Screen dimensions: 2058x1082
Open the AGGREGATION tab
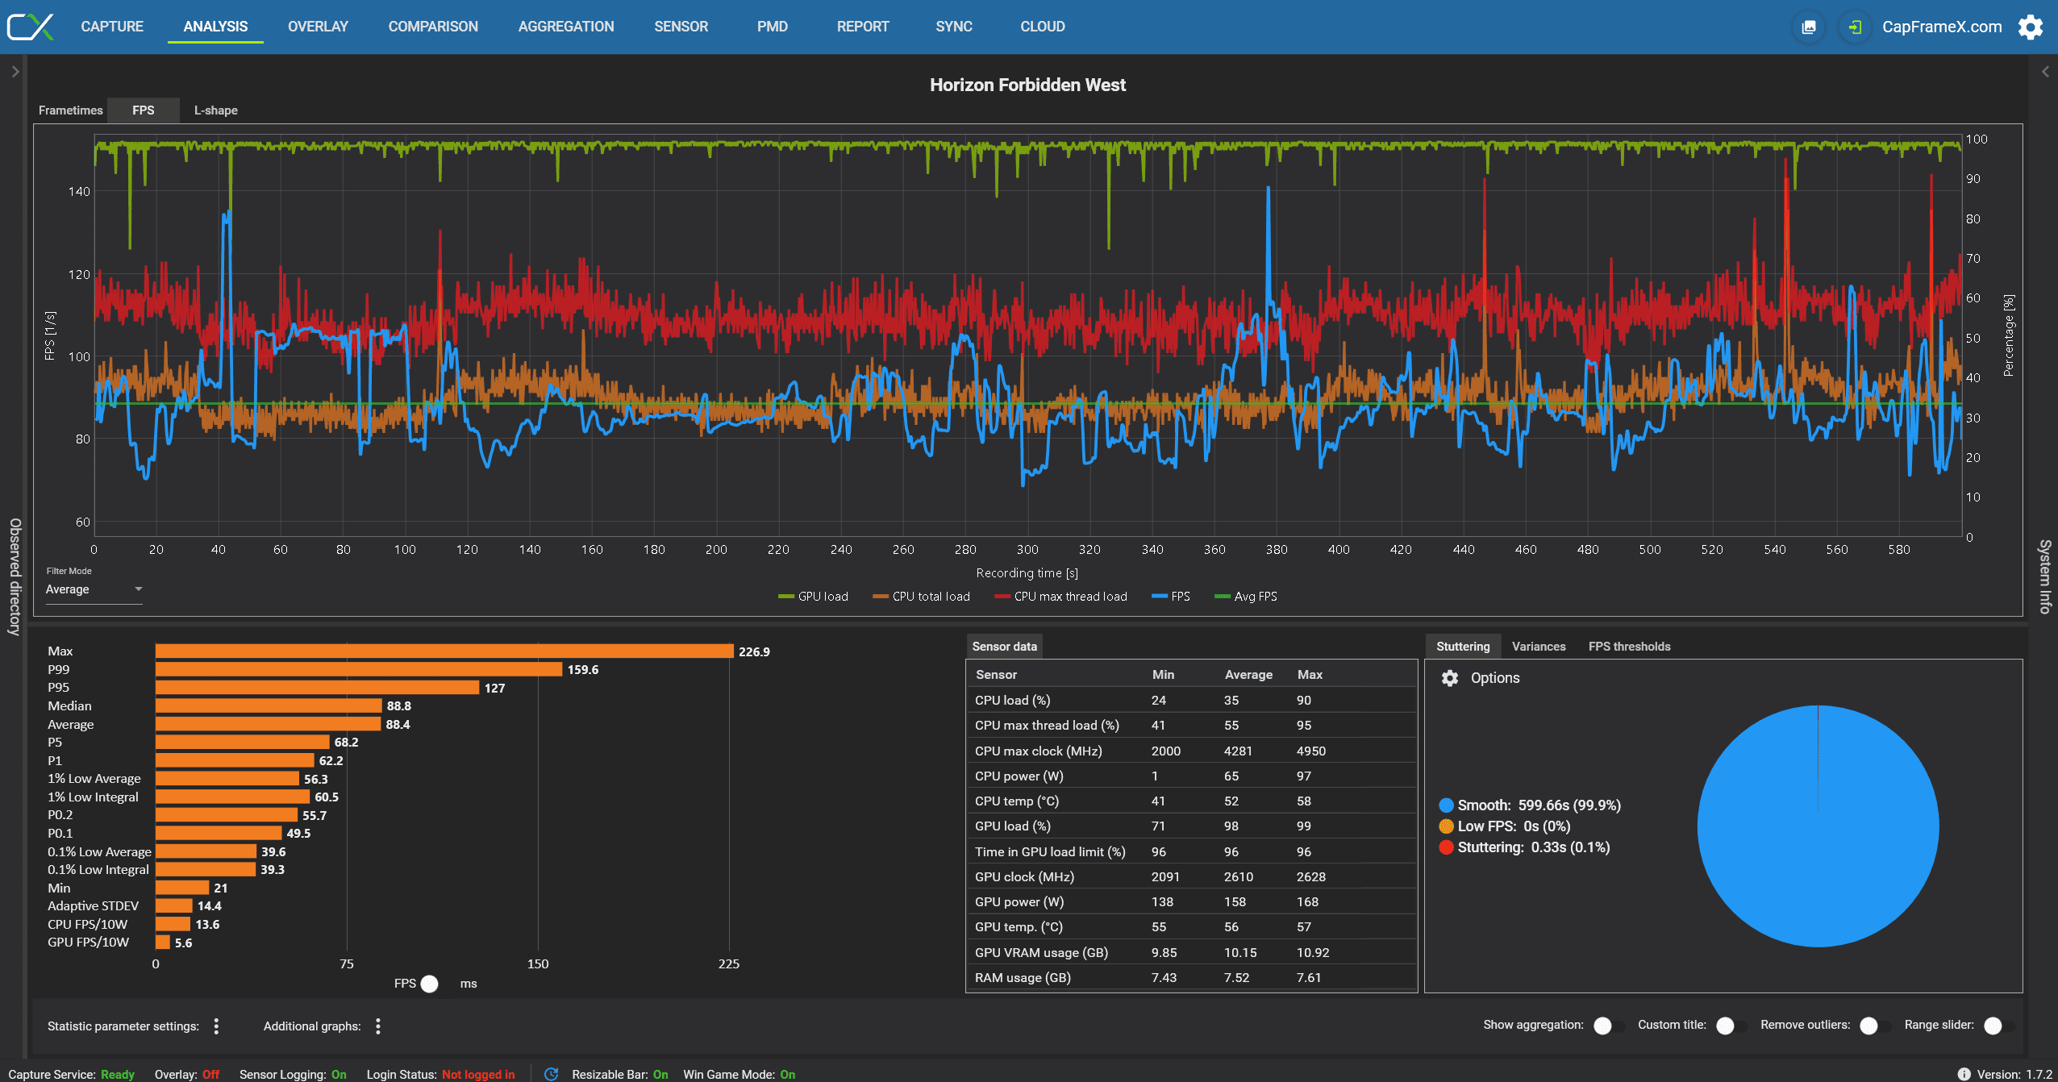tap(566, 27)
